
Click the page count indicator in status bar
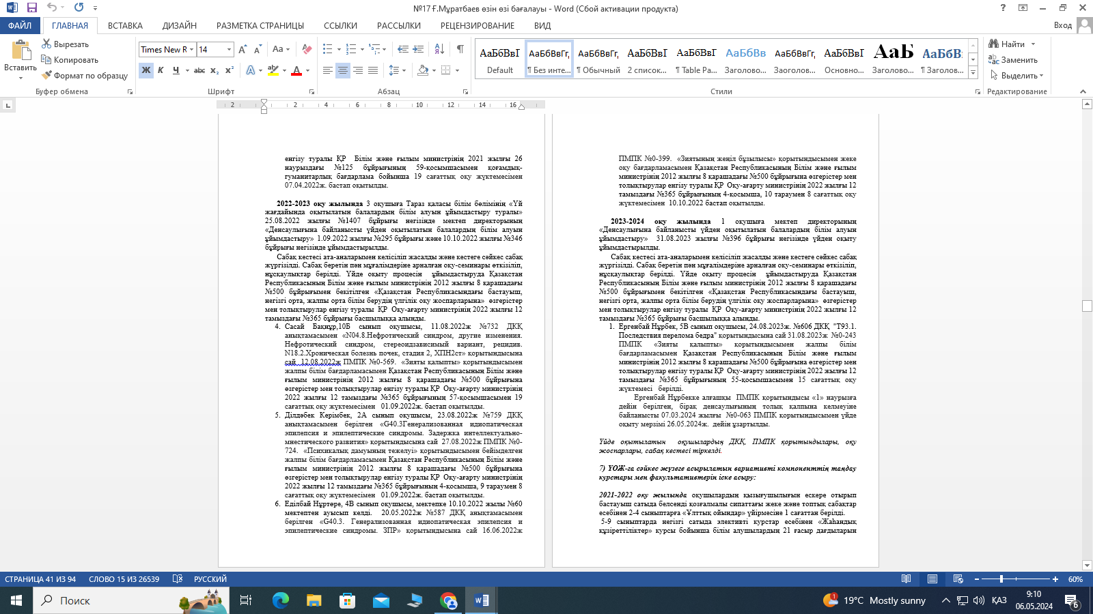pos(40,579)
